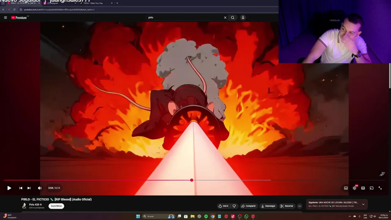Screen dimensions: 391x220
Task: Open the Compartir share dialog
Action: point(248,206)
